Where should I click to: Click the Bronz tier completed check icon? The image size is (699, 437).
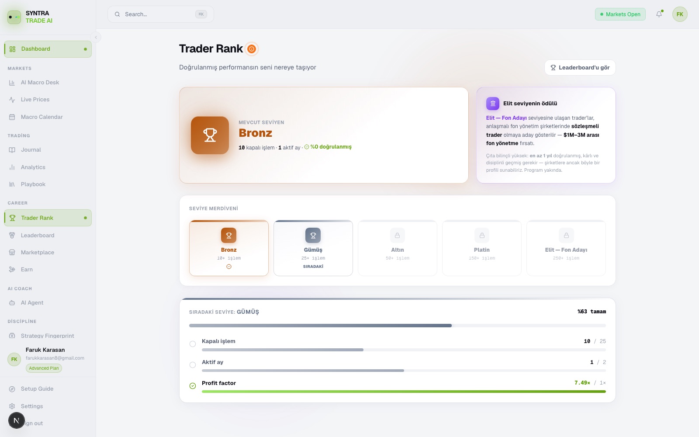point(229,267)
